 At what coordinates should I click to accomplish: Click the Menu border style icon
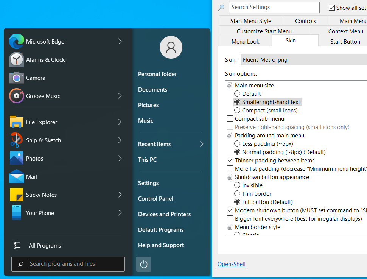tap(230, 227)
